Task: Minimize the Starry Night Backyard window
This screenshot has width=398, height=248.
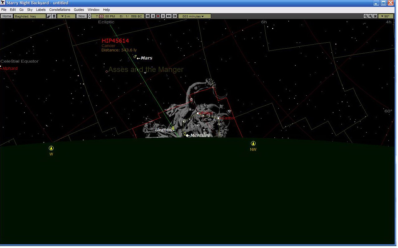Action: (377, 3)
